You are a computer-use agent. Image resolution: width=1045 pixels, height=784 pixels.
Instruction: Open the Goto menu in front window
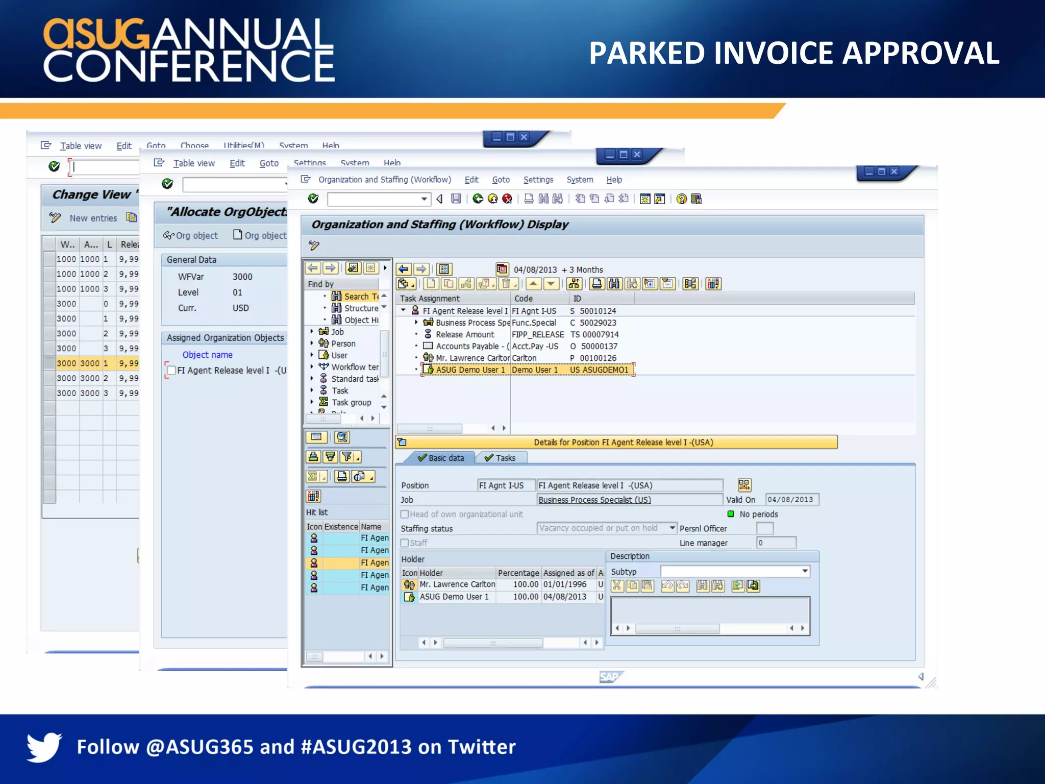pyautogui.click(x=501, y=179)
